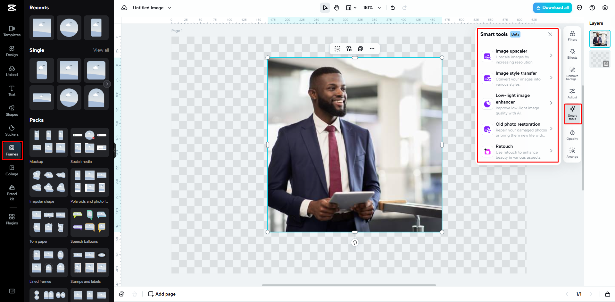Click the View all link for Single frames
Screen dimensions: 615x302
(x=101, y=50)
